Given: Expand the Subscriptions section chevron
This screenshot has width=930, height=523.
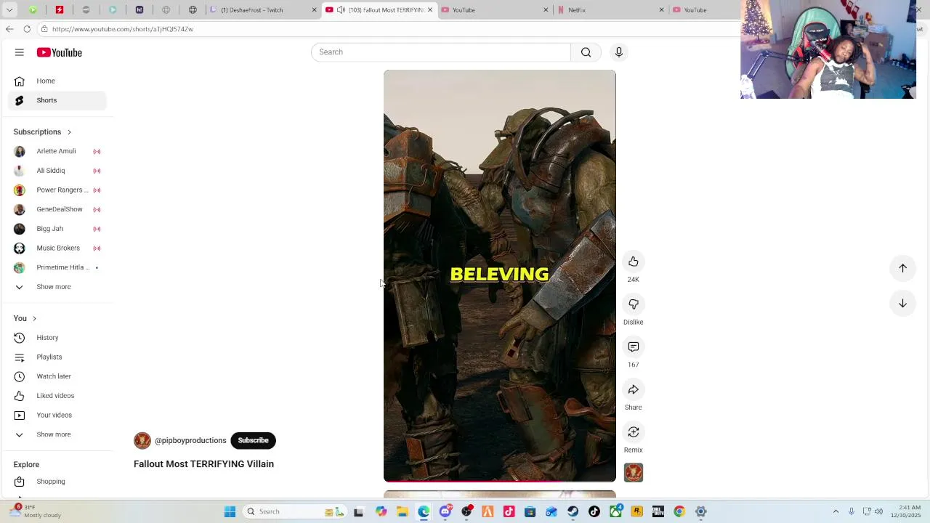Looking at the screenshot, I should [x=69, y=132].
